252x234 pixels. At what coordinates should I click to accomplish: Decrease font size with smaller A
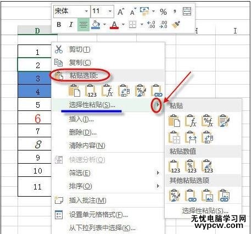click(133, 12)
